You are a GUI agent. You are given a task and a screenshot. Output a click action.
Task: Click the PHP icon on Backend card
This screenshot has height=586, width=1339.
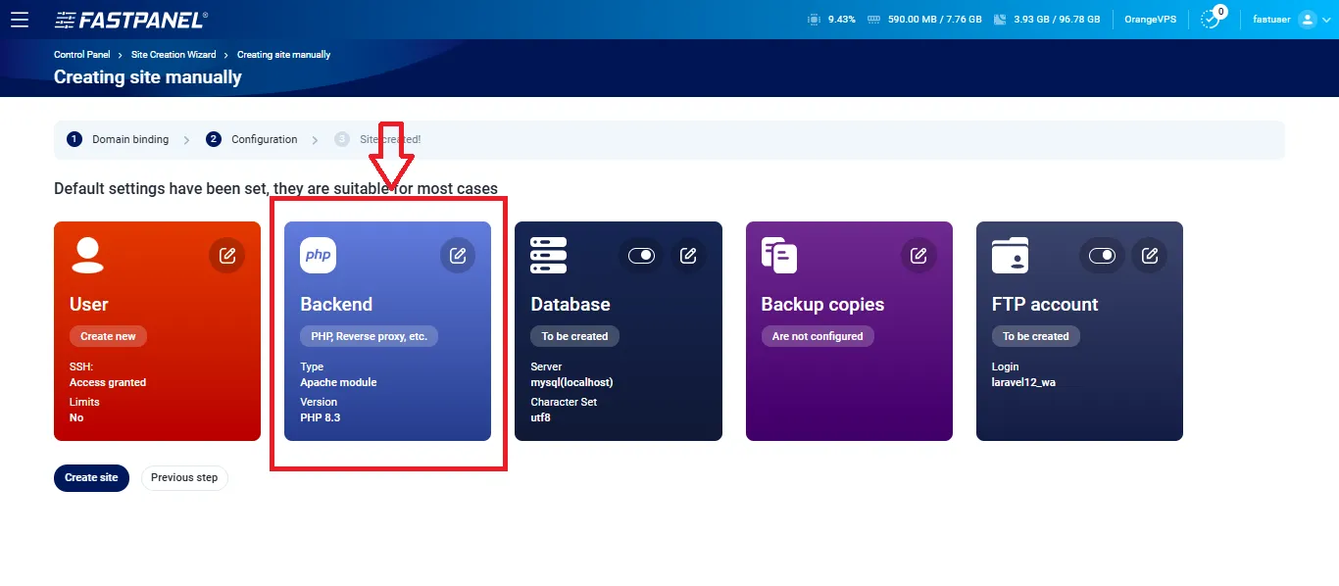click(318, 256)
